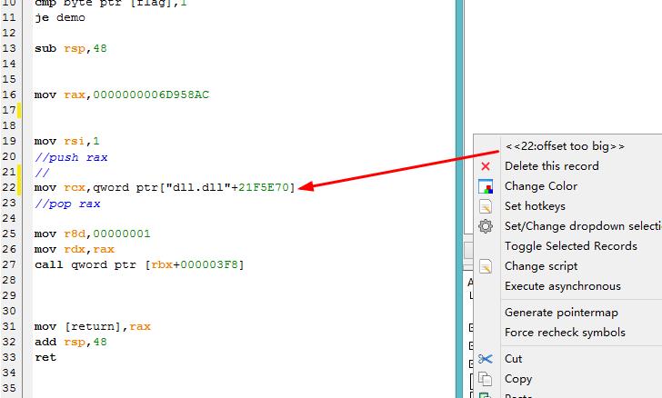662x398 pixels.
Task: Click 'mov rsi,1' on line 19
Action: point(66,141)
